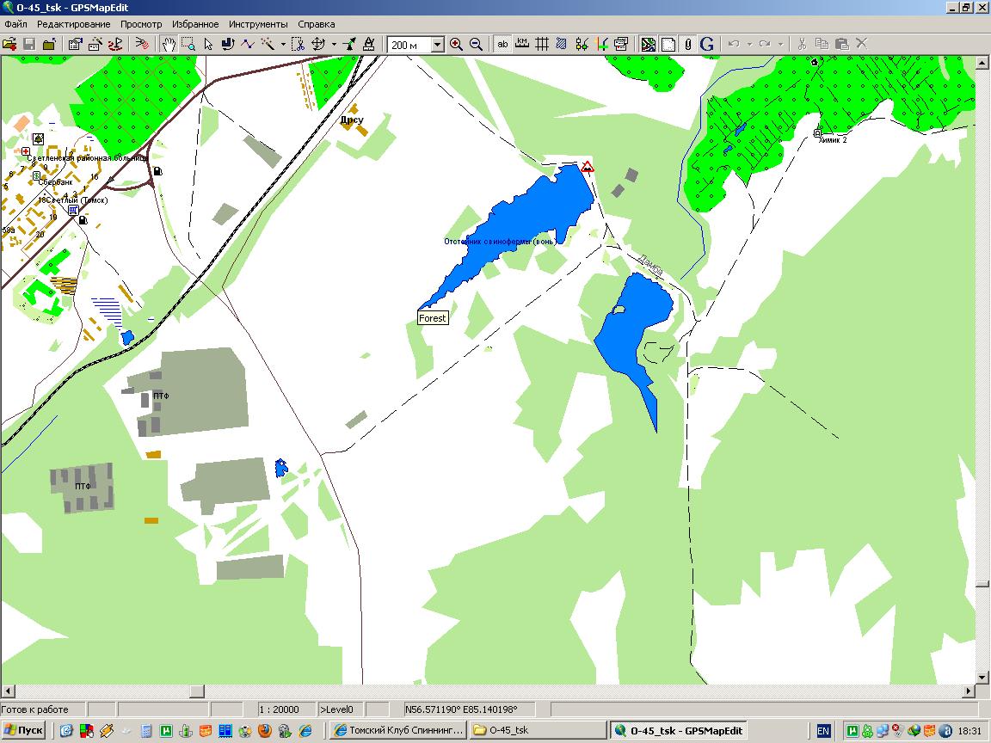
Task: Select the hand pan tool
Action: click(x=169, y=44)
